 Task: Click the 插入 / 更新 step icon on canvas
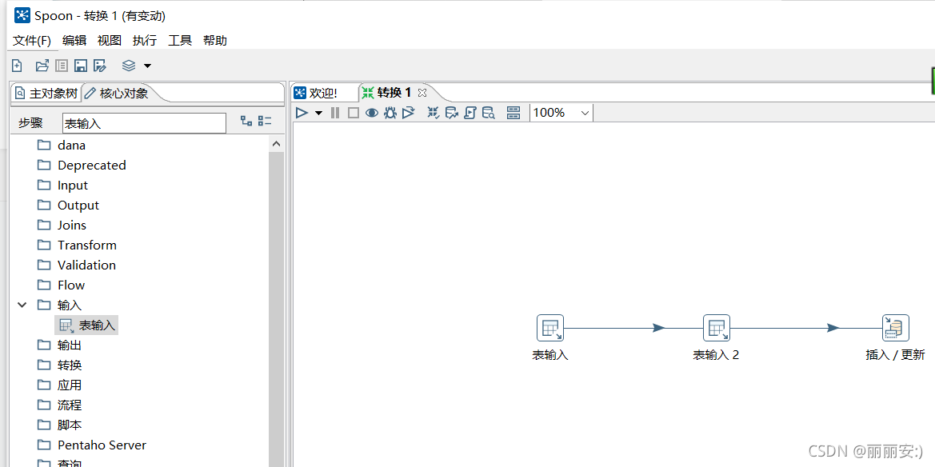[895, 328]
